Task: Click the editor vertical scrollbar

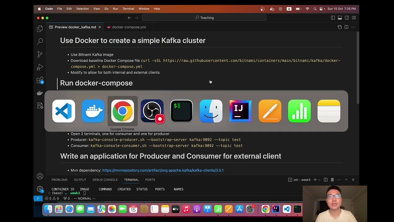Action: coord(357,68)
